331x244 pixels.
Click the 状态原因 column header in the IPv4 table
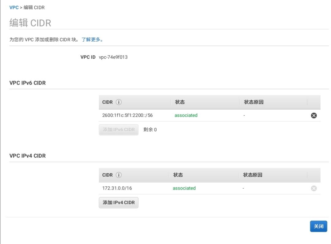[253, 175]
